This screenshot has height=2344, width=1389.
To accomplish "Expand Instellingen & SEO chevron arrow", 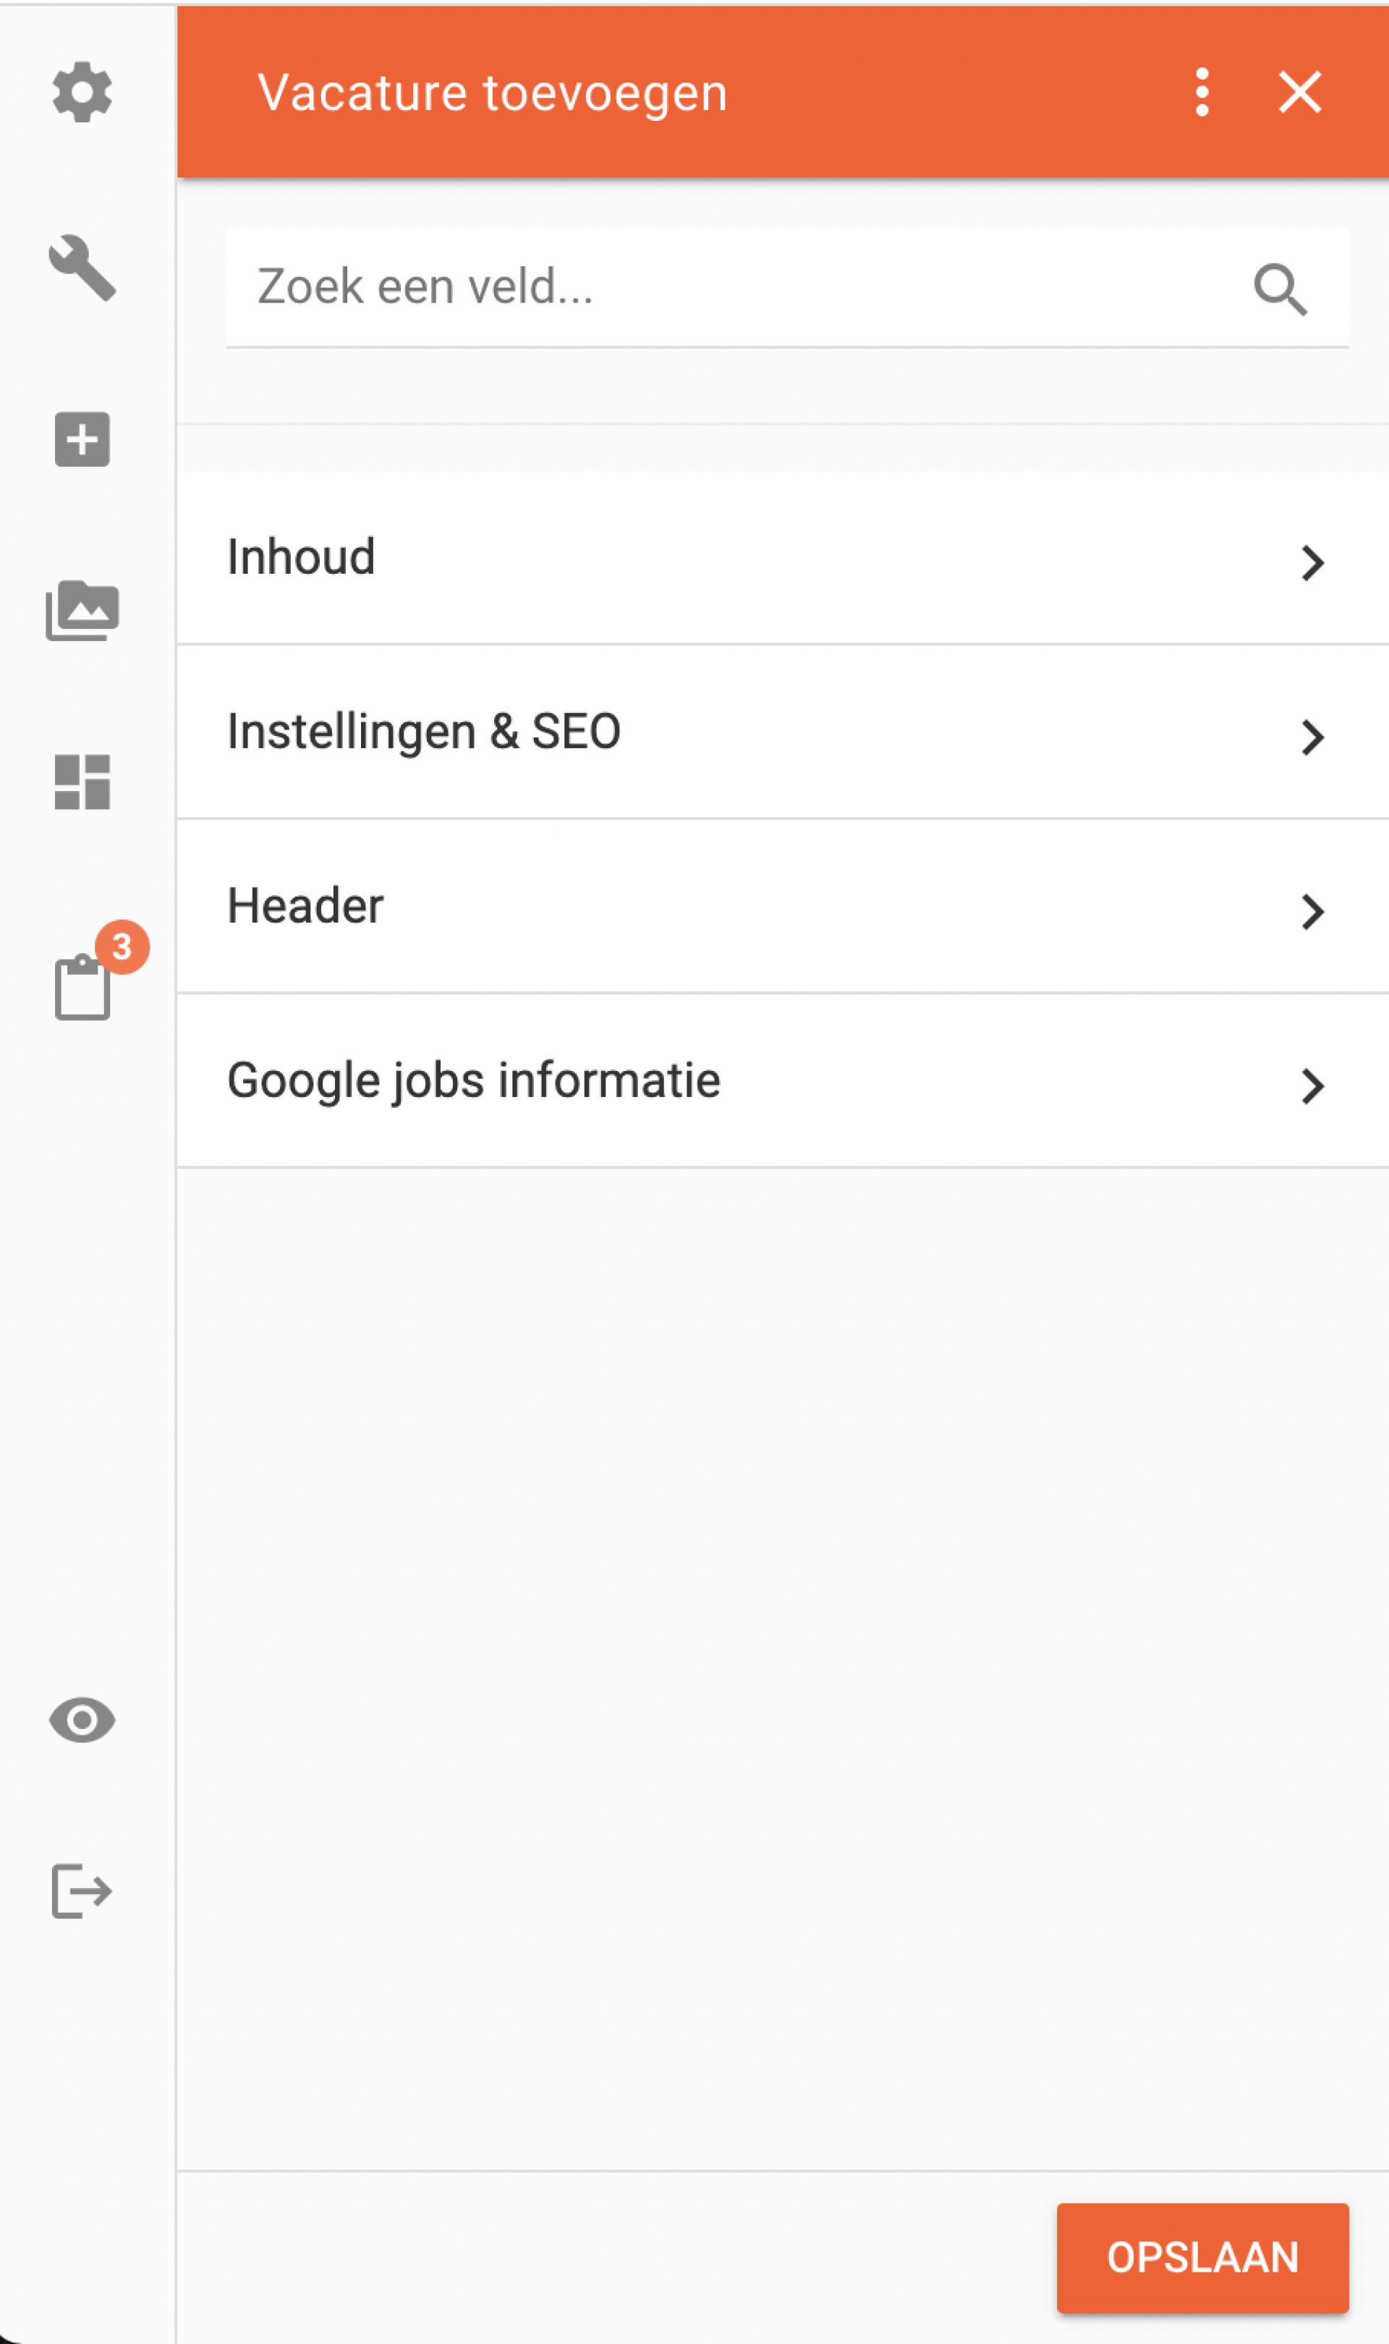I will [1312, 737].
